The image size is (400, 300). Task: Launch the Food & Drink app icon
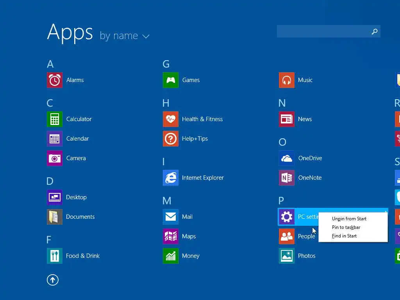55,255
